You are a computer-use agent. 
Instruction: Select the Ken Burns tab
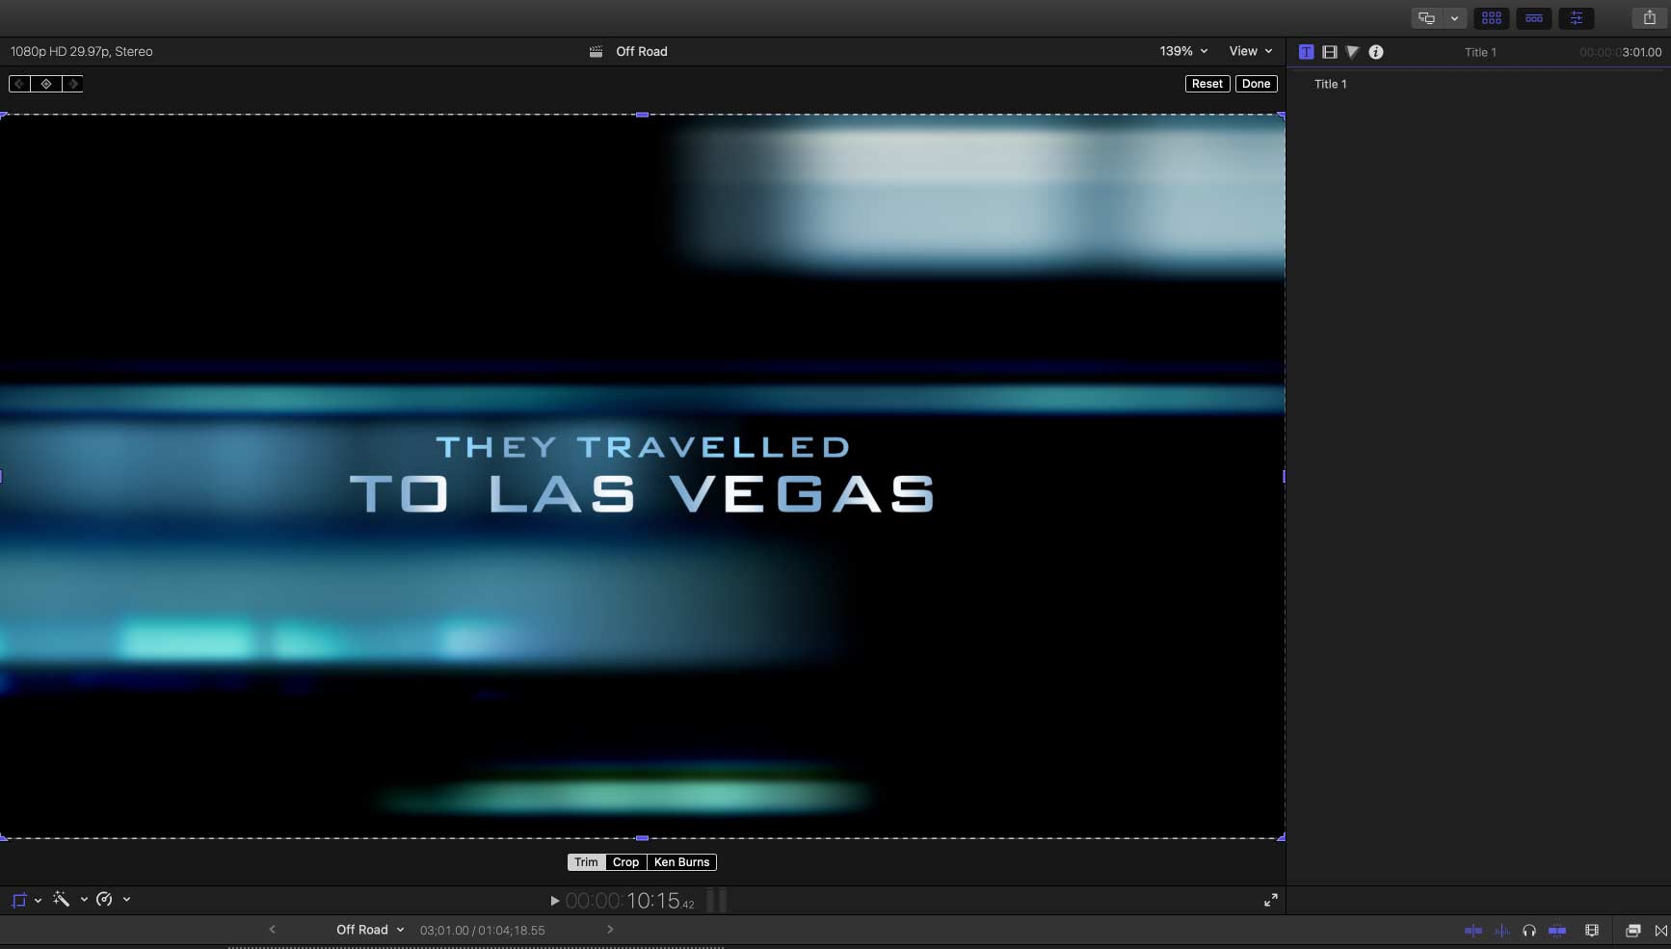pos(681,862)
